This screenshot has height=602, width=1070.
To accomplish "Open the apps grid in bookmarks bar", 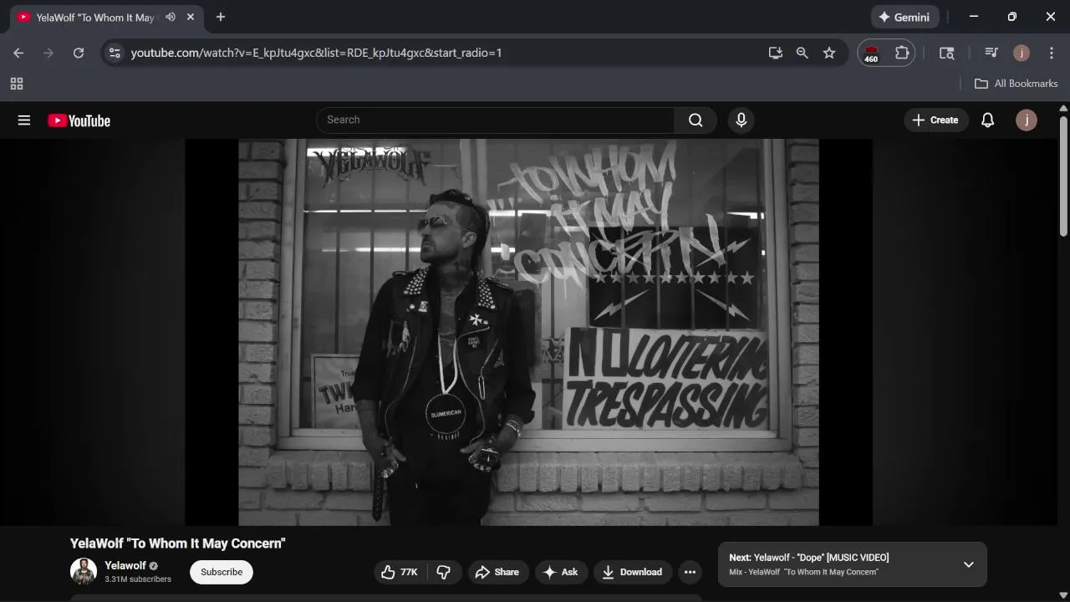I will [x=17, y=84].
